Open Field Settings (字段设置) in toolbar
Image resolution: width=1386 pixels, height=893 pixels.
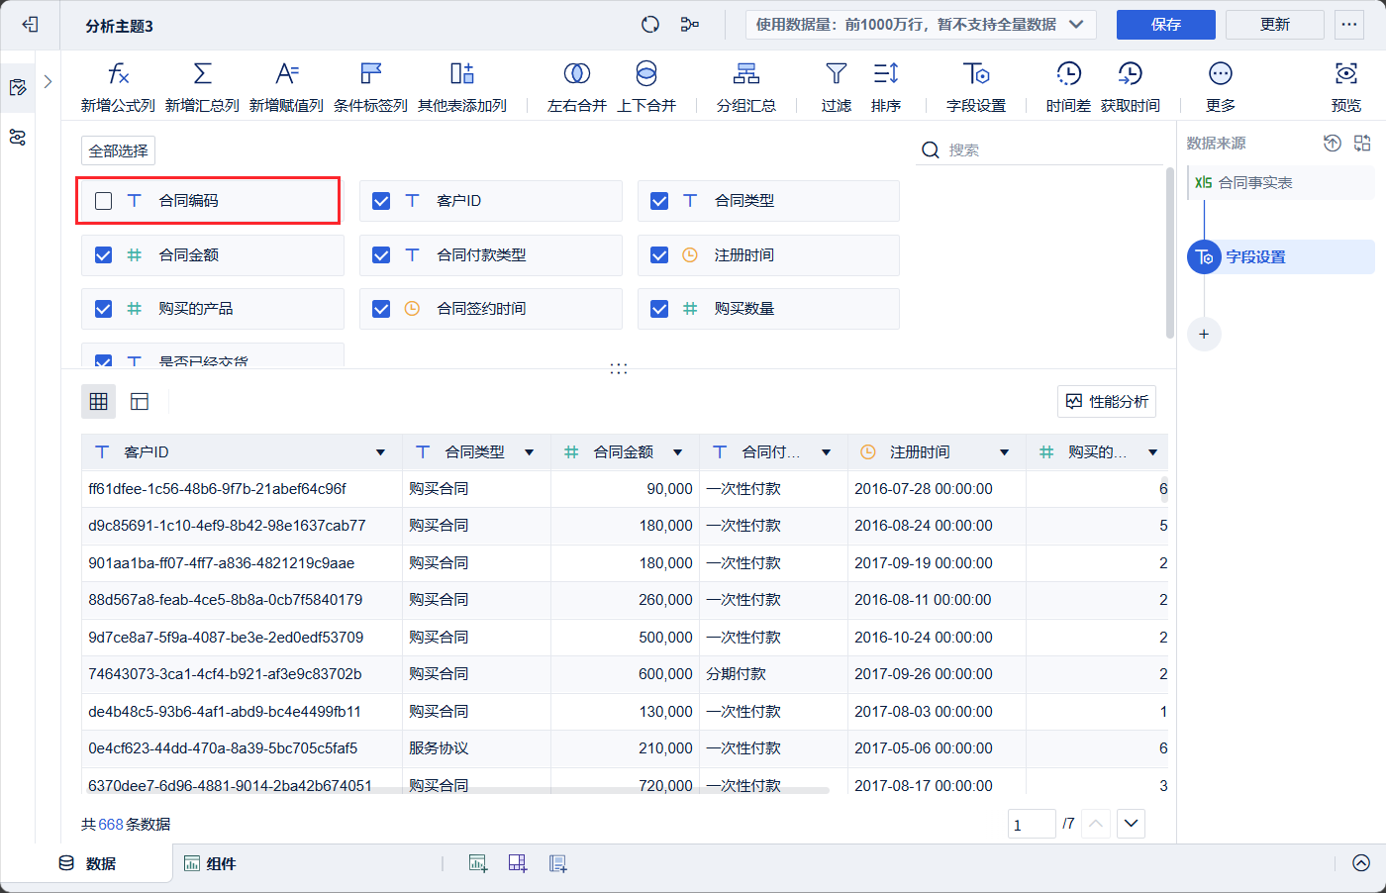click(976, 86)
